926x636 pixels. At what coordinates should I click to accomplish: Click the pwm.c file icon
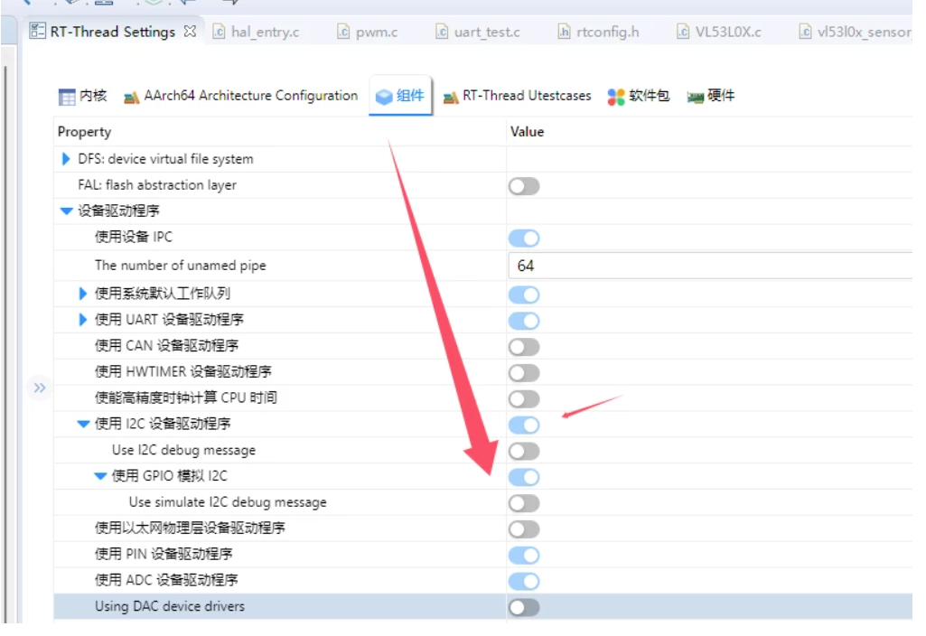click(343, 32)
